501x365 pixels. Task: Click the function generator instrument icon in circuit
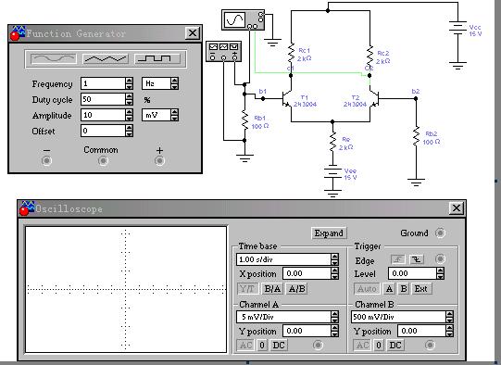[x=224, y=51]
